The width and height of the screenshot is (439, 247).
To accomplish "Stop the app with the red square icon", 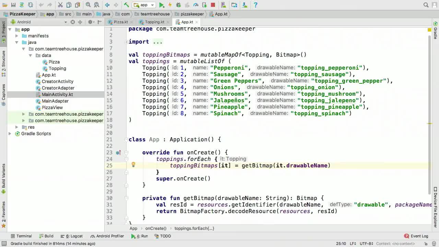I will tap(213, 5).
